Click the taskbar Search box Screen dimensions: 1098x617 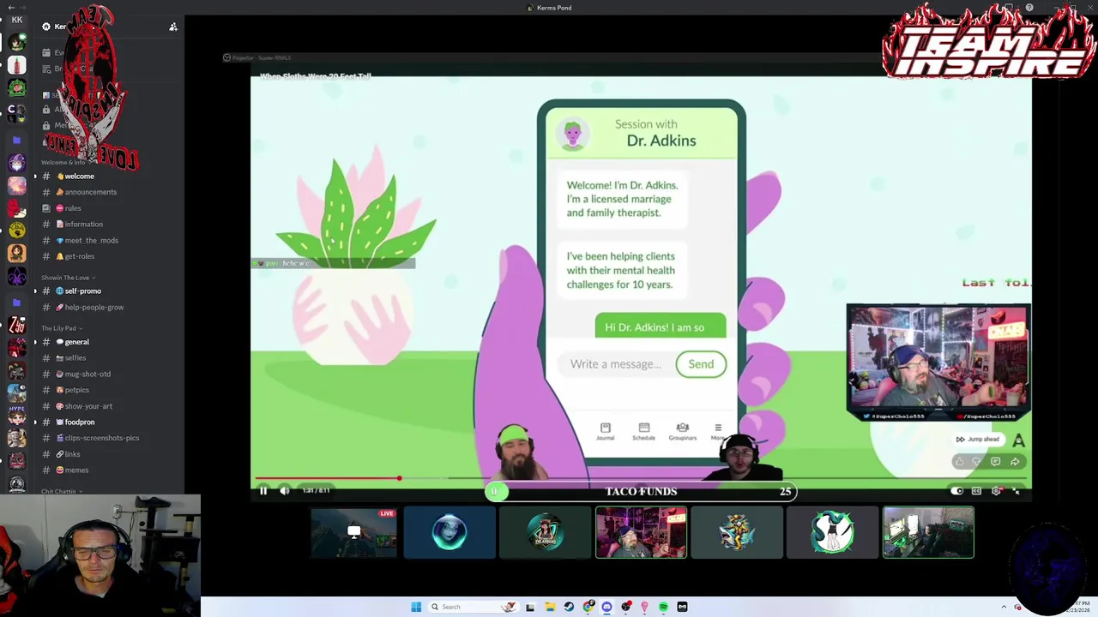click(x=474, y=607)
